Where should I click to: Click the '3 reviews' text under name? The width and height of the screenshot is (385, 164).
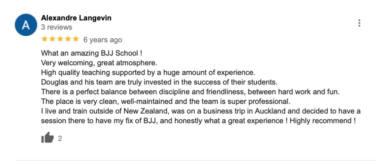point(57,27)
